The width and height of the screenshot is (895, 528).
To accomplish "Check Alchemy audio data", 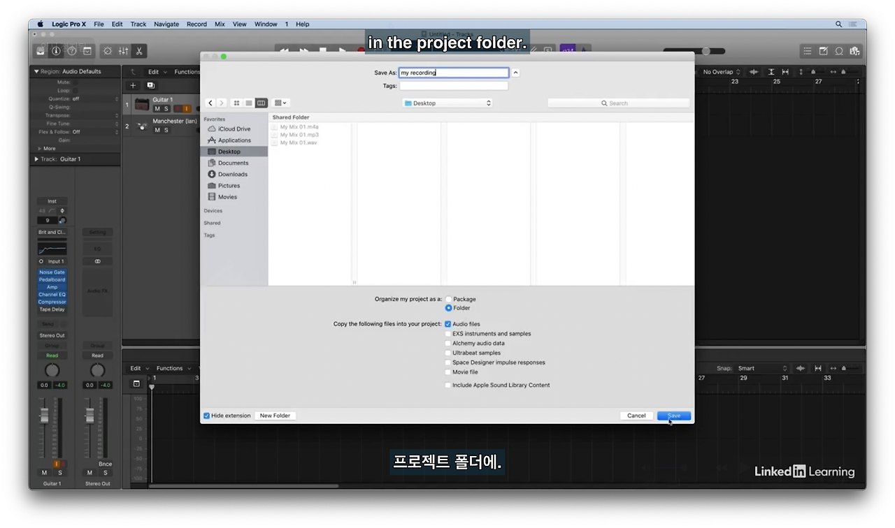I will coord(448,344).
